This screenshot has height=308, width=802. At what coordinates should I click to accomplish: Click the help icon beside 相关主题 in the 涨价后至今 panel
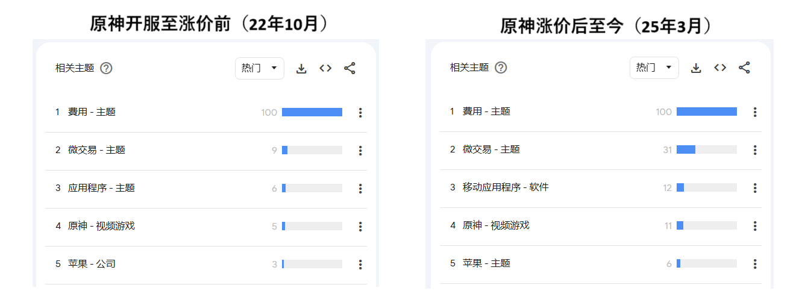tap(501, 68)
